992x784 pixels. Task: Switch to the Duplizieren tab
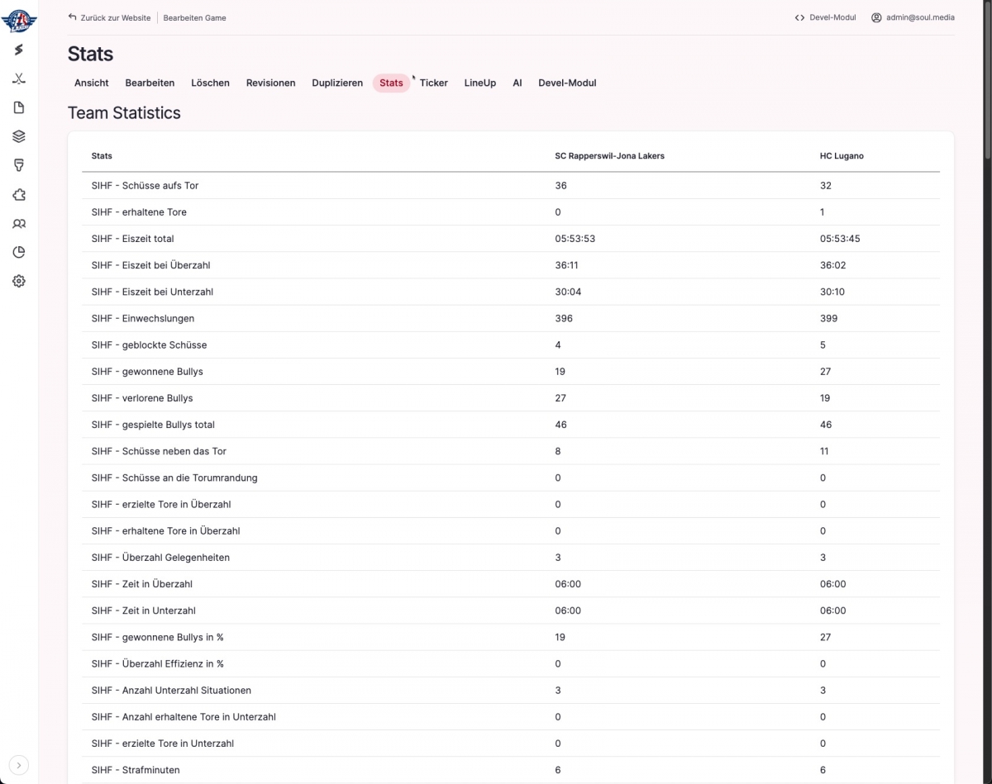337,83
